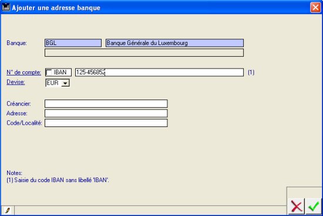Focus the BGL bank code field
323x216 pixels.
[73, 43]
